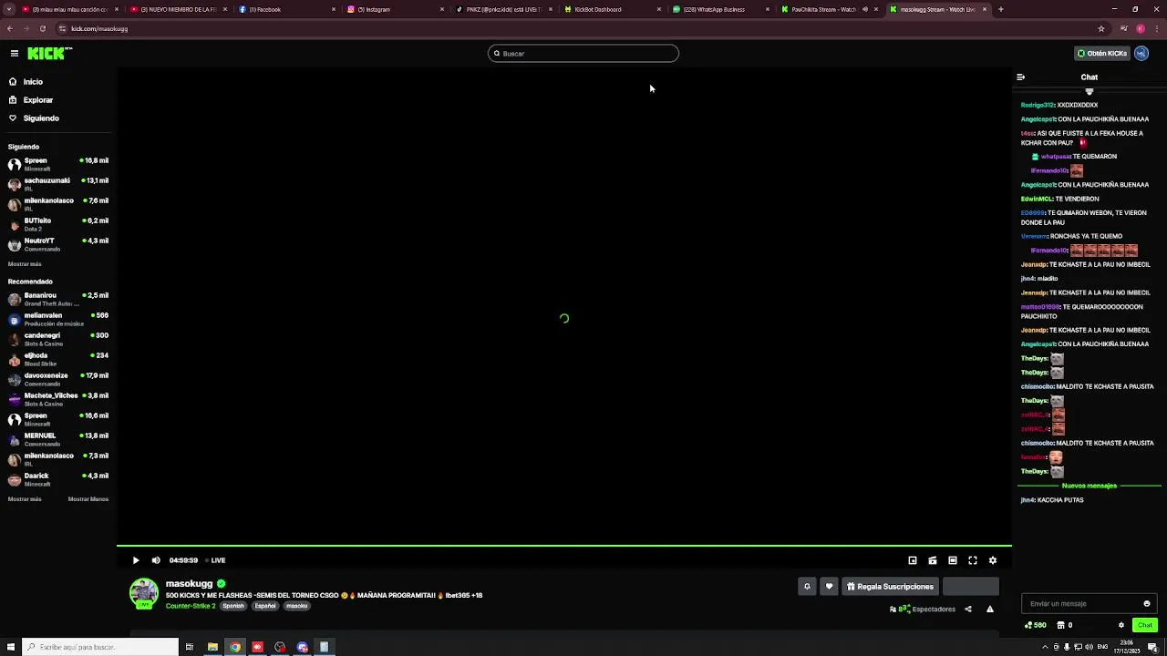The width and height of the screenshot is (1167, 656).
Task: Switch to Instagram browser tab
Action: click(394, 9)
